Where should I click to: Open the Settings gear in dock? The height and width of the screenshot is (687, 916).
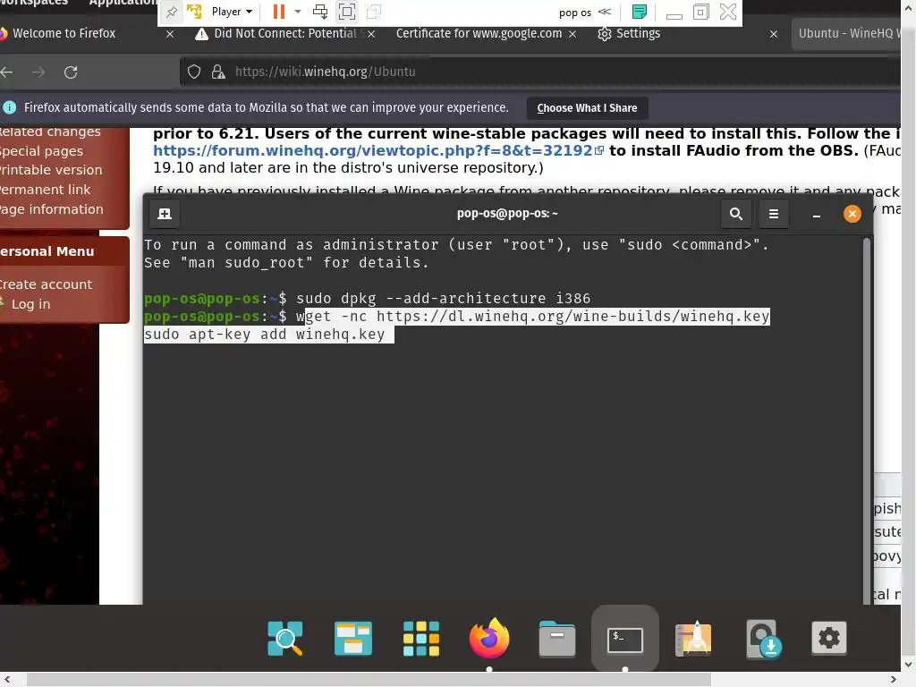(829, 638)
